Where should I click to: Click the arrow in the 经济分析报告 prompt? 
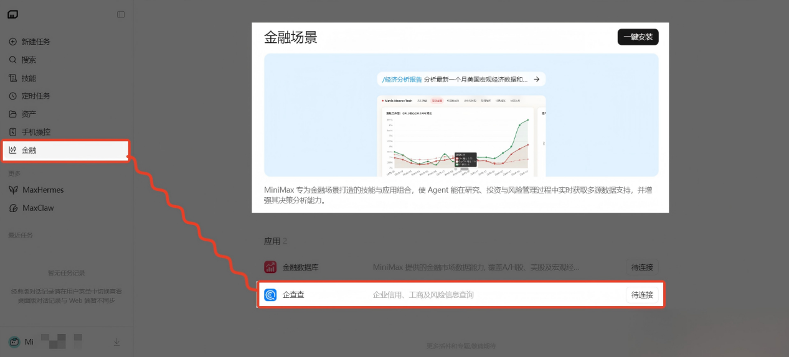click(x=536, y=80)
